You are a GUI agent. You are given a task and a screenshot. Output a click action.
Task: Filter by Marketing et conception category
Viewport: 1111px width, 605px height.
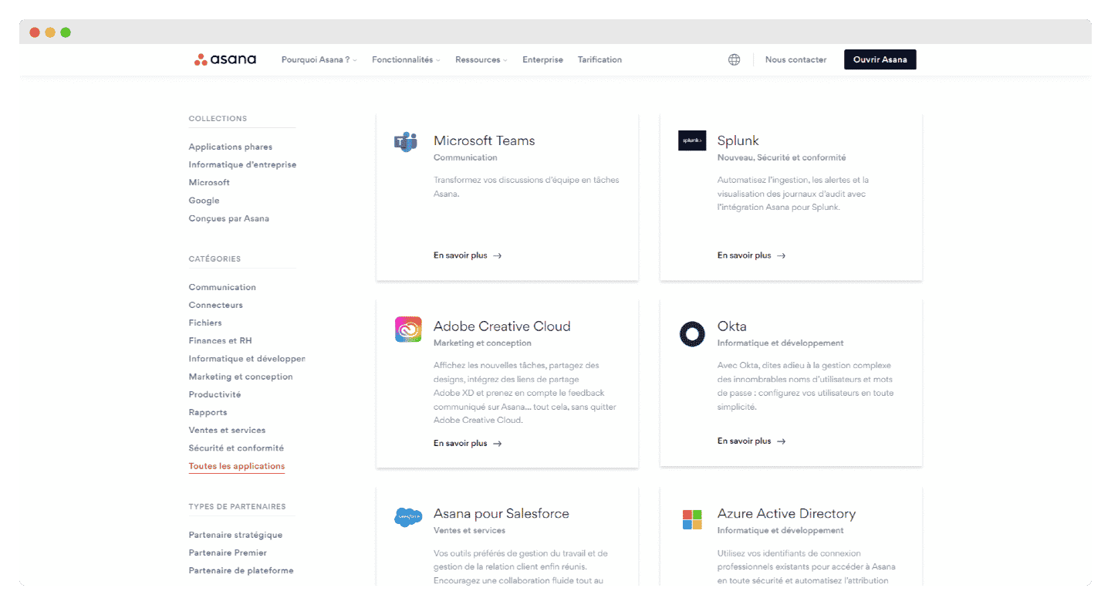pos(241,377)
